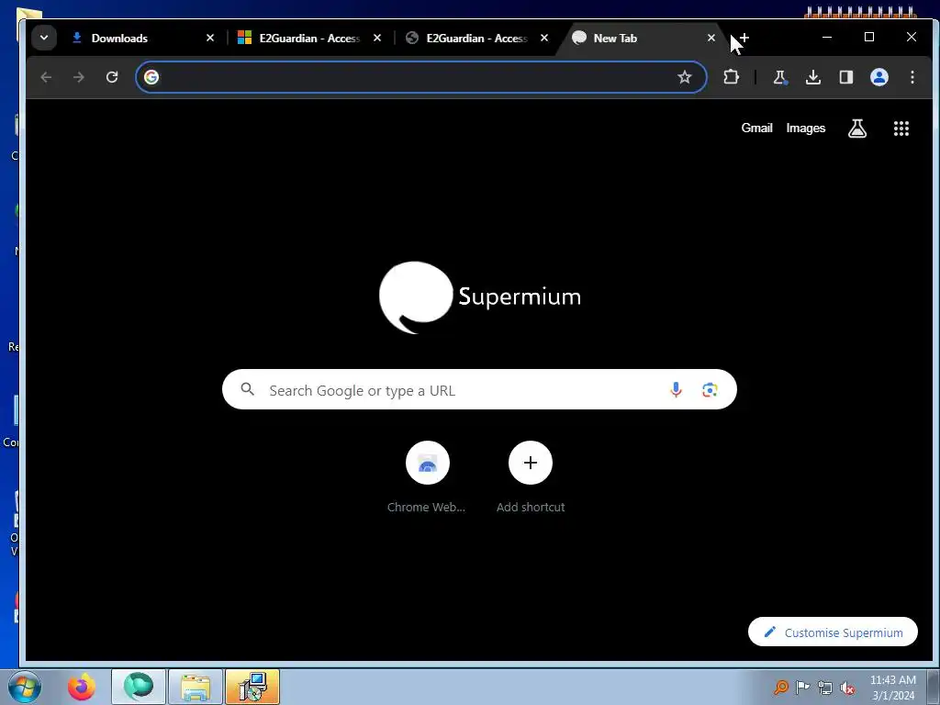
Task: Open the installer program in the taskbar
Action: [x=252, y=687]
